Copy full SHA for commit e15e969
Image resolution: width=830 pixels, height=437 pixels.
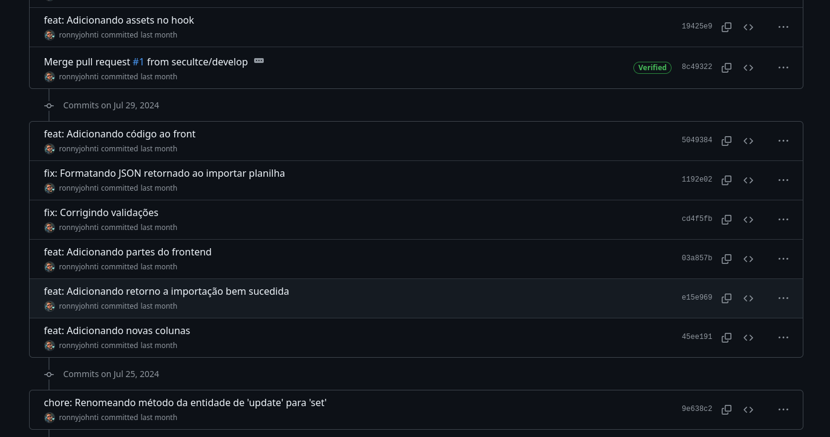point(727,298)
